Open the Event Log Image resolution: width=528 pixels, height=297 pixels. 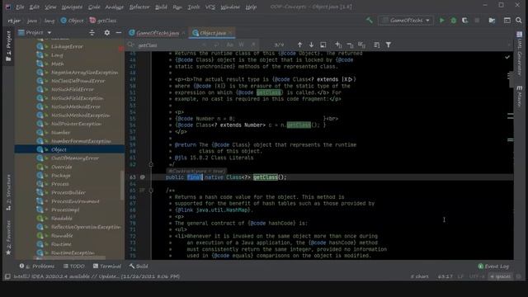coord(493,266)
